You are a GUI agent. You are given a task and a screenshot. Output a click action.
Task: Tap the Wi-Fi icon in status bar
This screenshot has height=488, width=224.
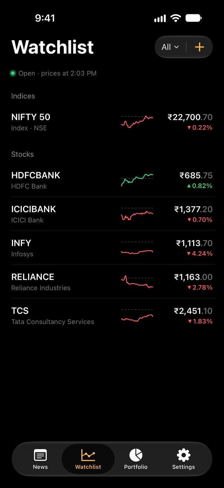pos(176,18)
